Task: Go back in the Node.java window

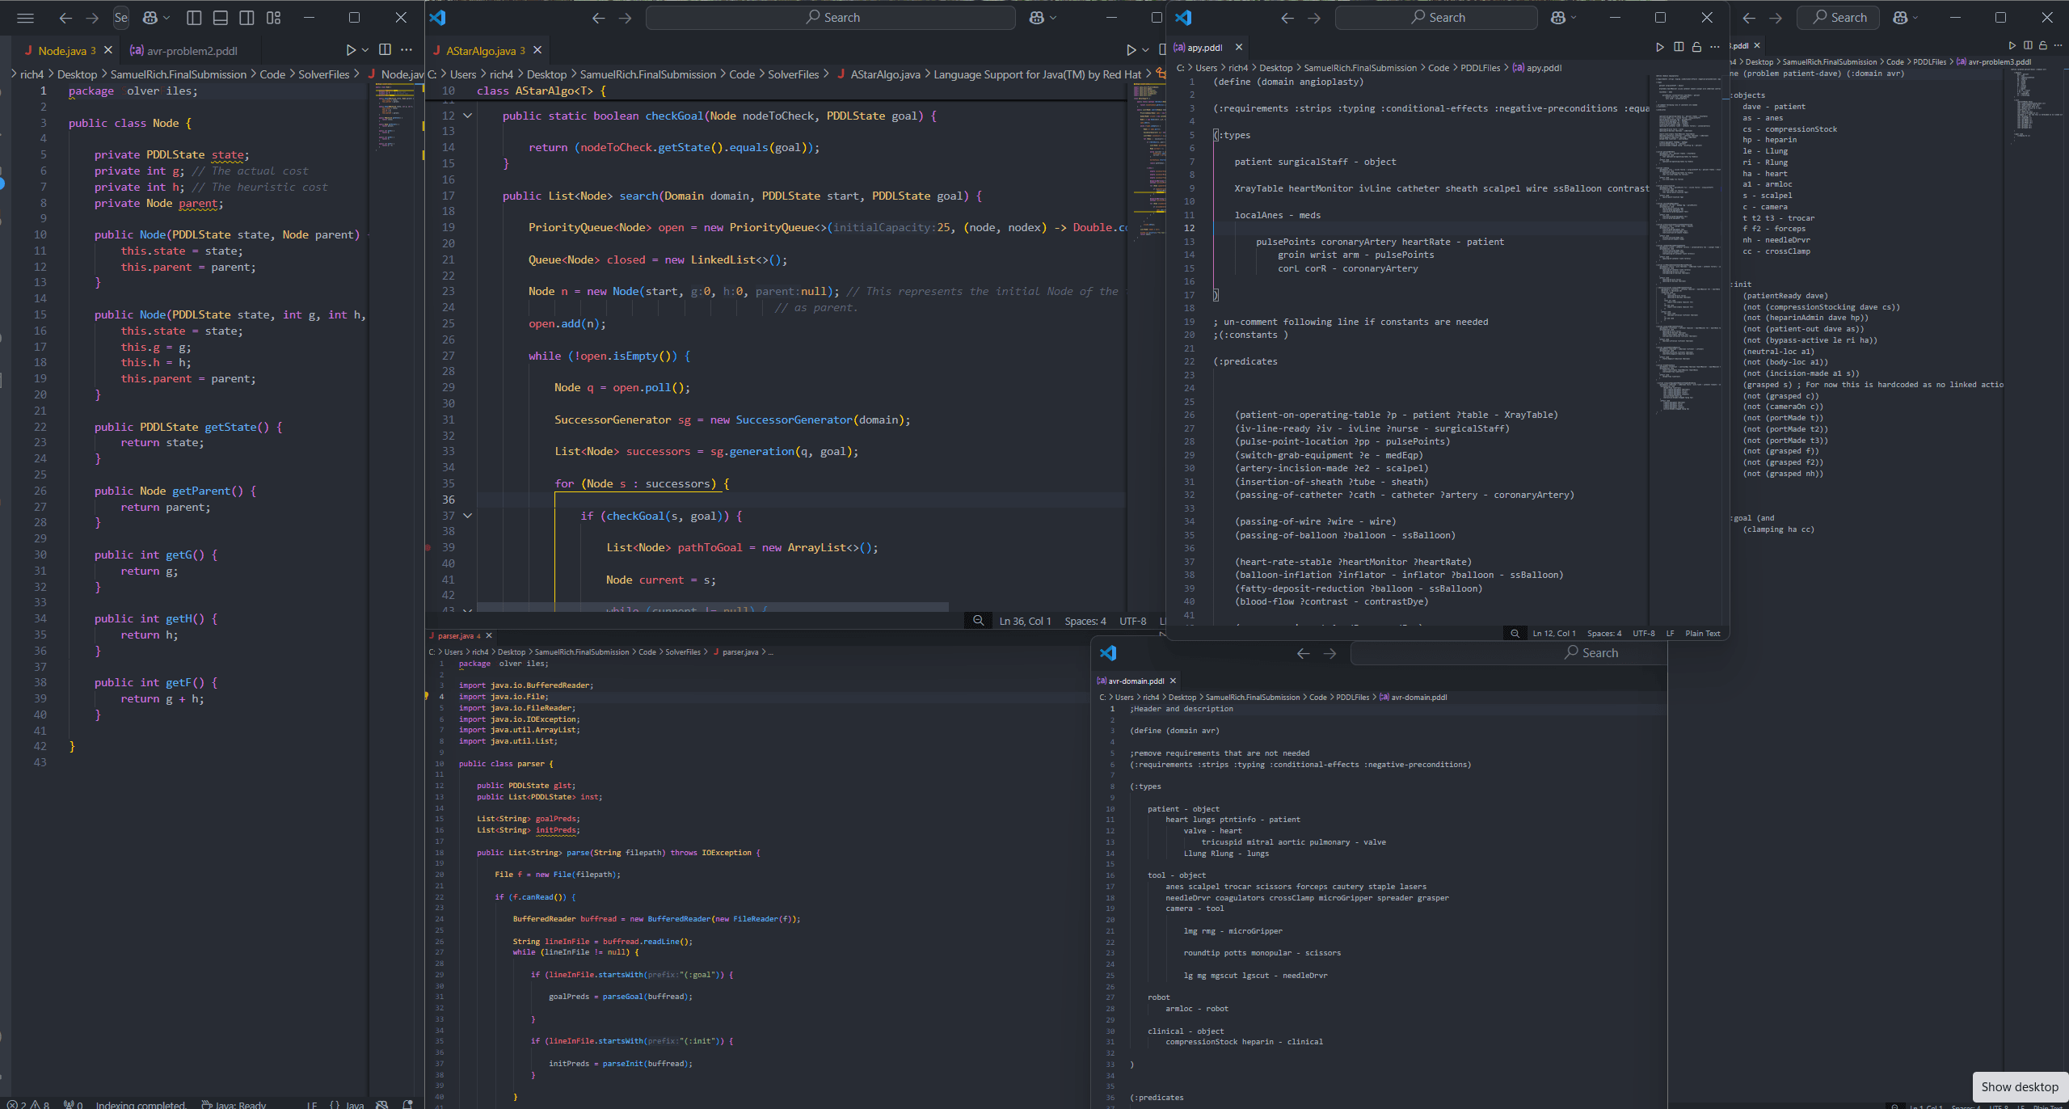Action: pos(66,18)
